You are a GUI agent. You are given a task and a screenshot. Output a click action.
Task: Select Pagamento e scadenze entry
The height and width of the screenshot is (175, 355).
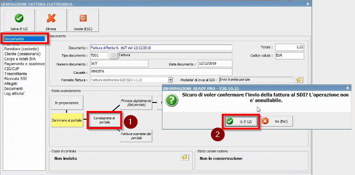[x=24, y=64]
